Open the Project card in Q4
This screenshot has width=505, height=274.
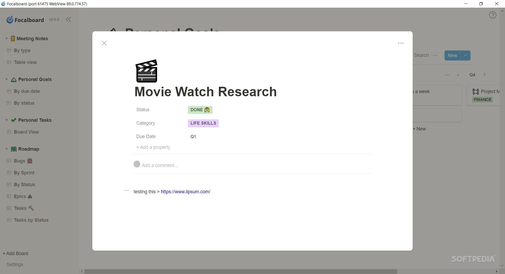[483, 95]
